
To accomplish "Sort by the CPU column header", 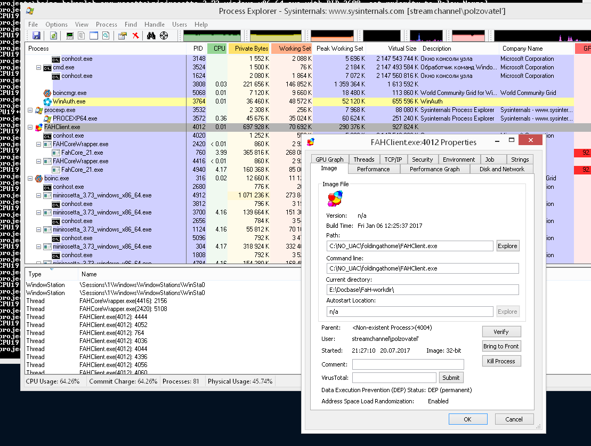I will [217, 49].
